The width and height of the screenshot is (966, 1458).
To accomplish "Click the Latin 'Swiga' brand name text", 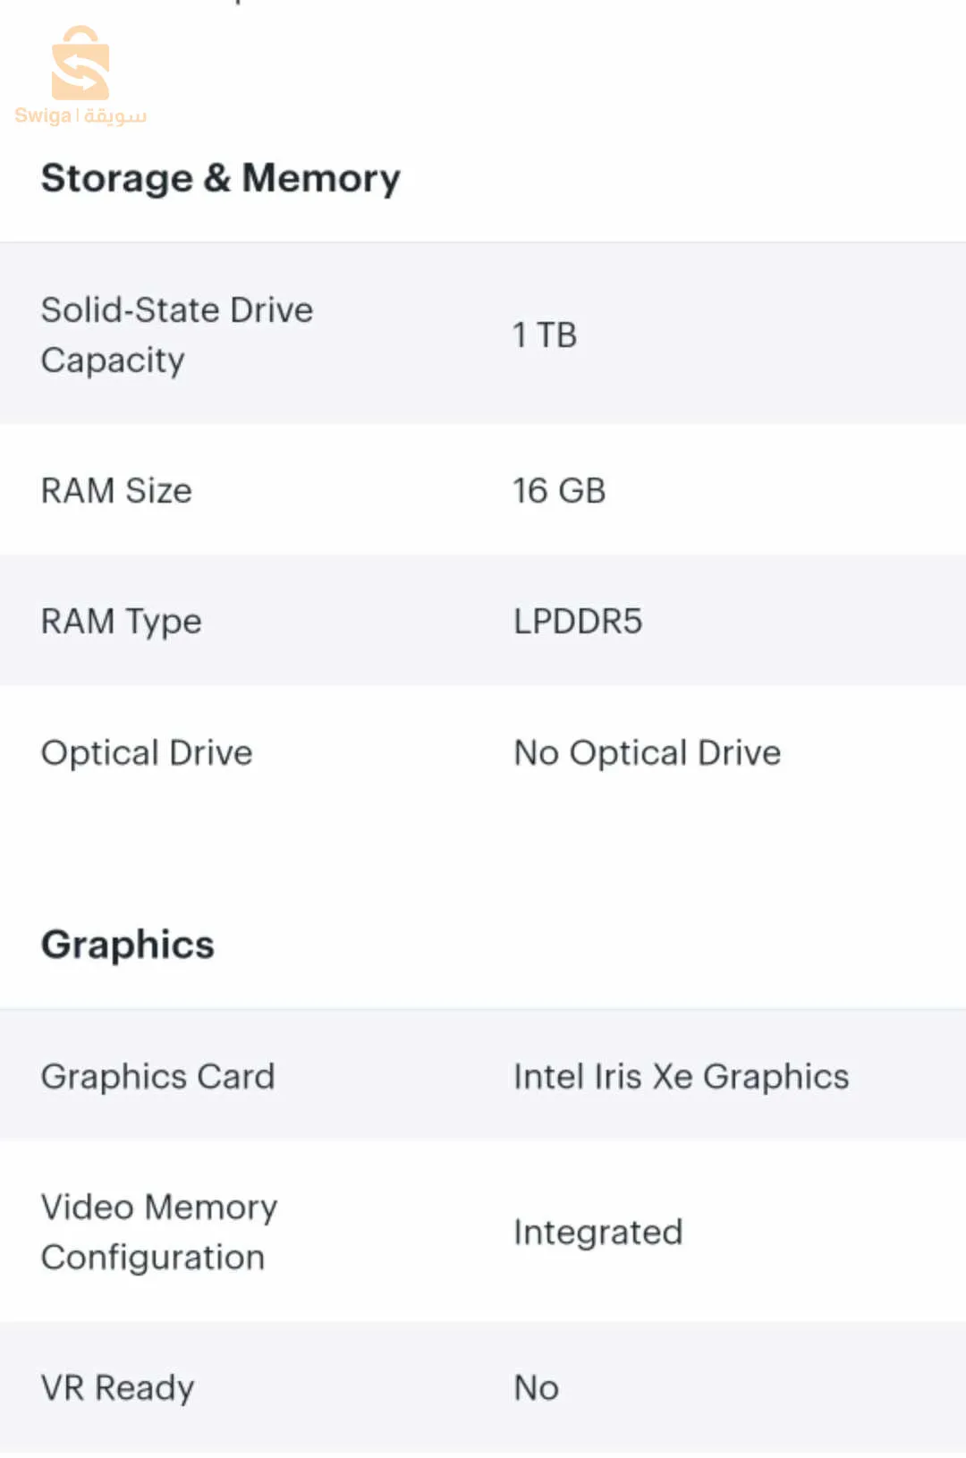I will [x=42, y=115].
